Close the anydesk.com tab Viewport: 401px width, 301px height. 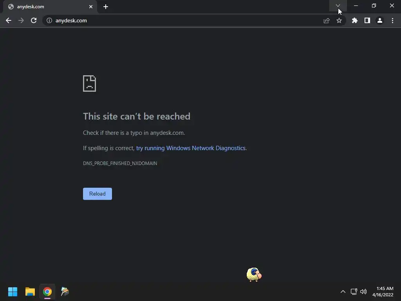tap(91, 7)
